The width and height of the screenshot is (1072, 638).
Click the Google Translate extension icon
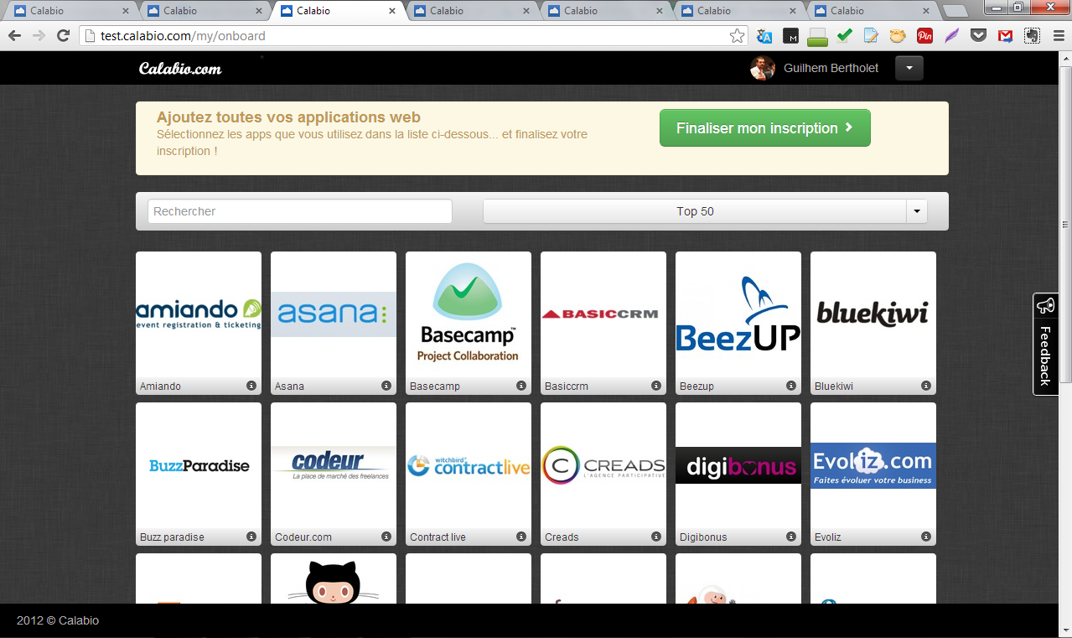[x=764, y=36]
